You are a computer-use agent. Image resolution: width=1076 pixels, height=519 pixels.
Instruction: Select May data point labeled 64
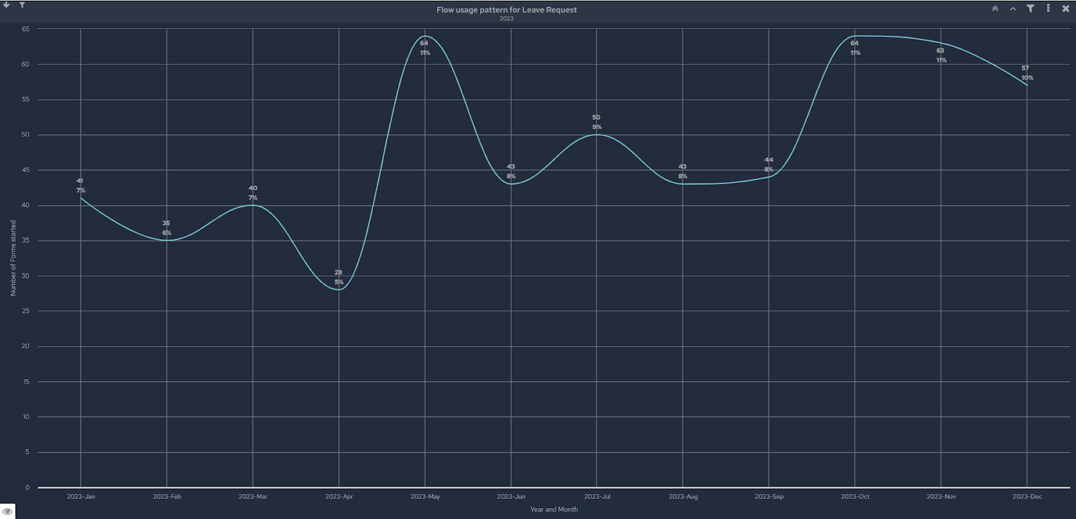point(425,36)
